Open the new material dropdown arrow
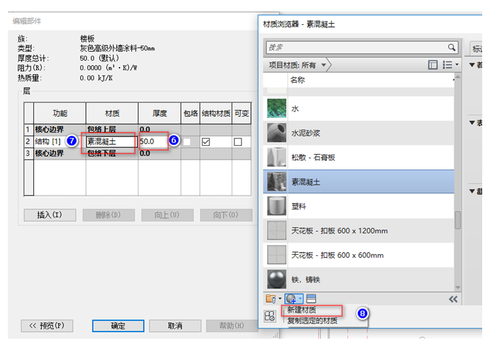494x342 pixels. (300, 299)
